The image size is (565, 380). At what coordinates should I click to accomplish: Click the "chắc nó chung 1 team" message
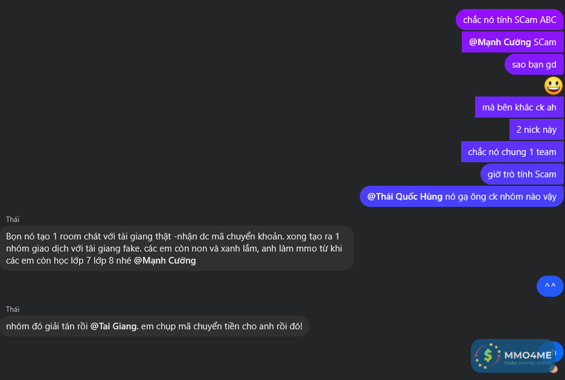click(x=512, y=152)
